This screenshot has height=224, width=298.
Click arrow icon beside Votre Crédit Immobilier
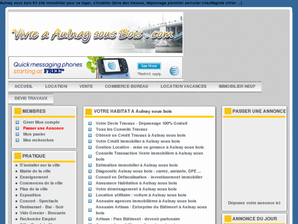pyautogui.click(x=90, y=141)
